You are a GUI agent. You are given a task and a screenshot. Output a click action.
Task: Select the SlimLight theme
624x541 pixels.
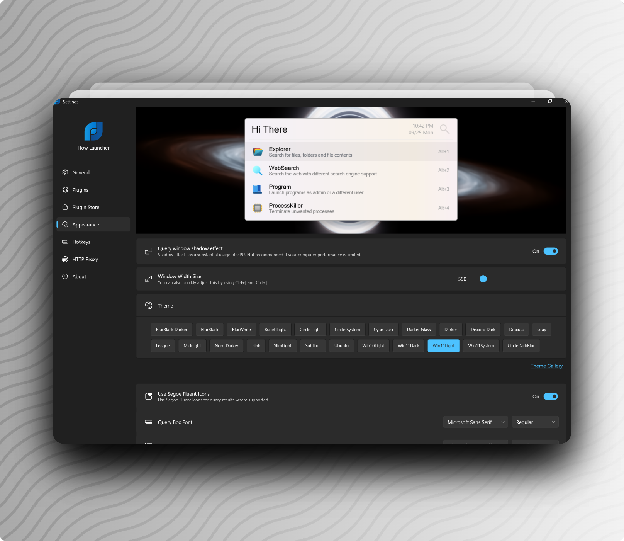[283, 346]
